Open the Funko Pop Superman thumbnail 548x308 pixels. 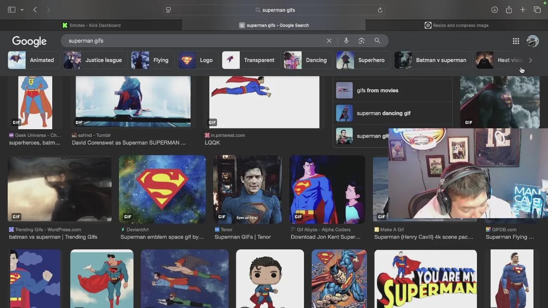click(270, 279)
